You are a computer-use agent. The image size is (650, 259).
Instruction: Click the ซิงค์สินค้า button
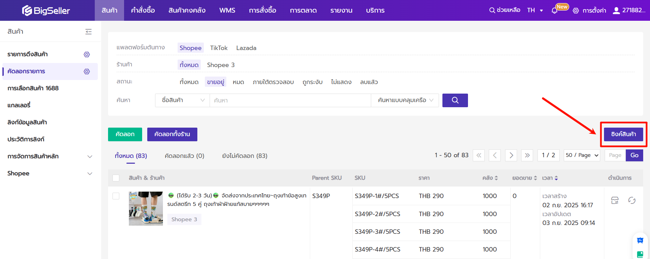point(623,134)
